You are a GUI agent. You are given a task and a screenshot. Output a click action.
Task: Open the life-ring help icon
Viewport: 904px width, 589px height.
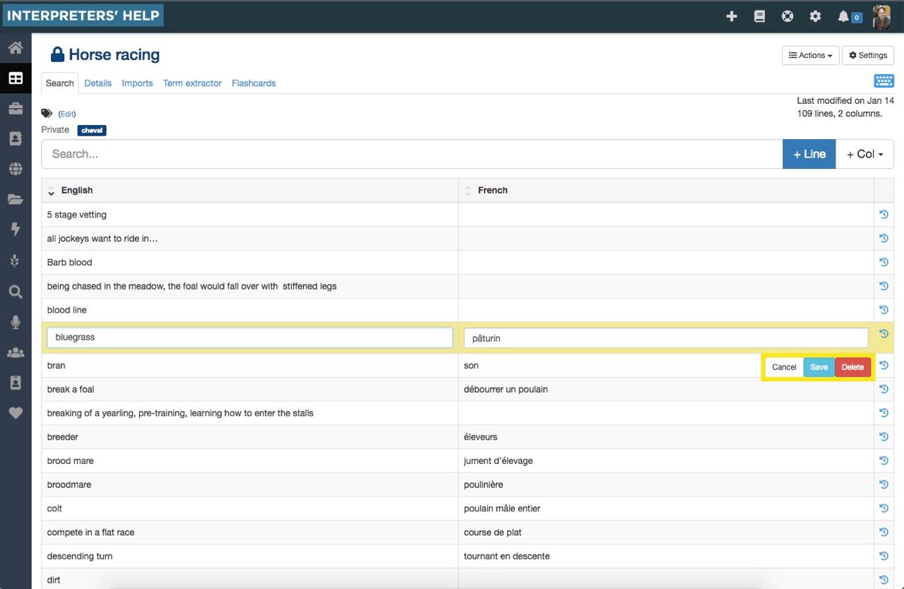pos(787,16)
